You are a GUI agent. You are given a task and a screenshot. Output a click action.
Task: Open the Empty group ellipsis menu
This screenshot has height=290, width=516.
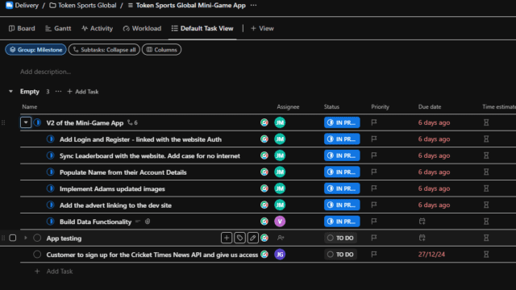58,91
